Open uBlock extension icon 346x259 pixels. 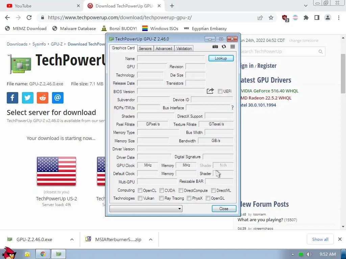point(285,18)
